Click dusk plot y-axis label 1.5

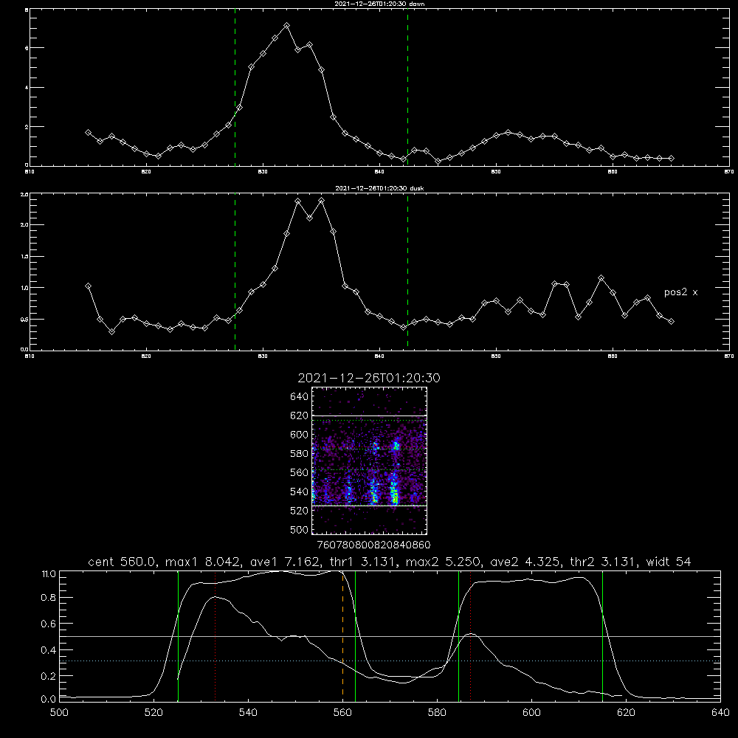(x=24, y=257)
